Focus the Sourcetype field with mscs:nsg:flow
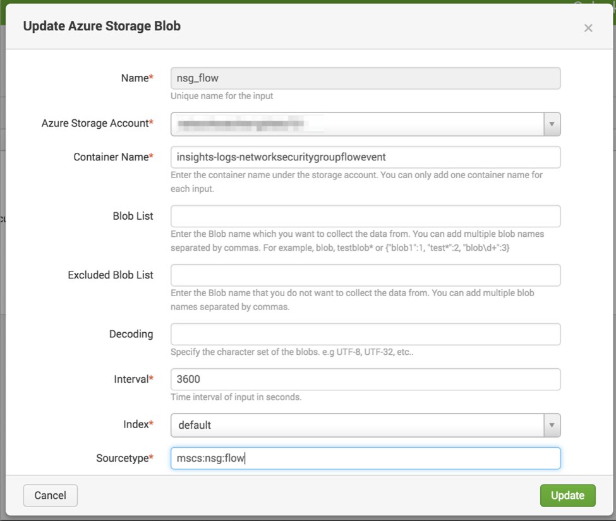 [365, 458]
